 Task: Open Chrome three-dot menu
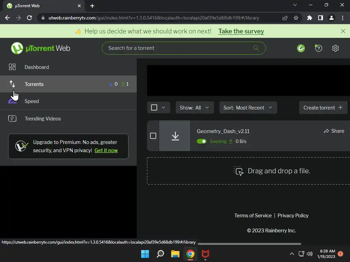tap(342, 18)
